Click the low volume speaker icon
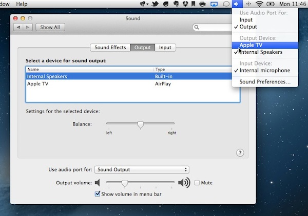 click(x=98, y=183)
